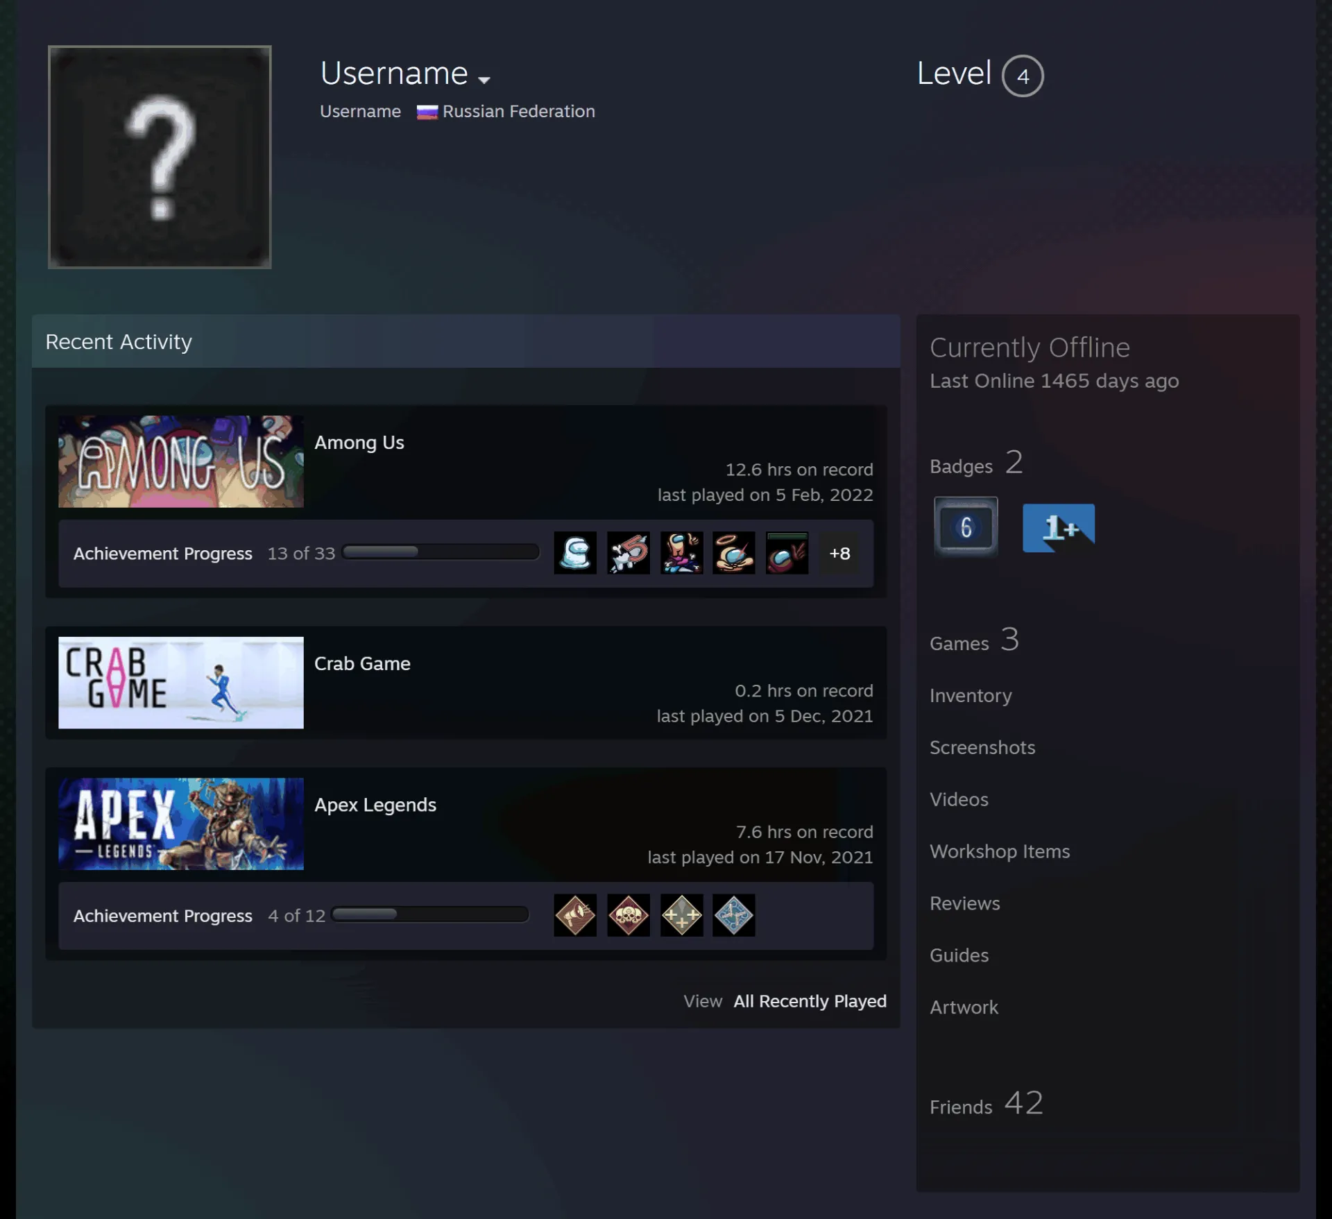This screenshot has width=1332, height=1219.
Task: Open the Apex megaphone achievement icon
Action: pyautogui.click(x=575, y=915)
